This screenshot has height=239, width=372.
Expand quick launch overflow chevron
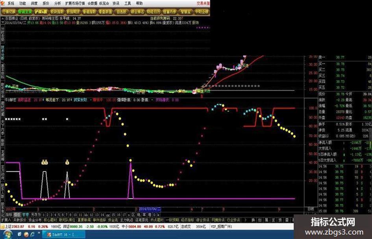(39, 233)
